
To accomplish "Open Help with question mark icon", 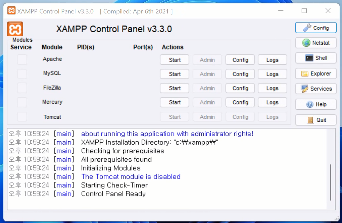I will 316,104.
